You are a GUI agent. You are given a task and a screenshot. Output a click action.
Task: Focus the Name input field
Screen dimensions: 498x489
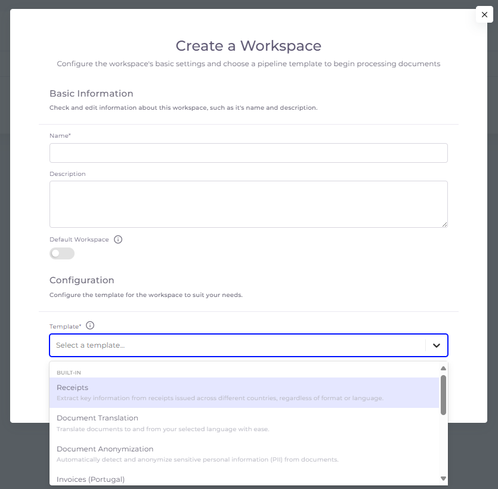click(248, 153)
